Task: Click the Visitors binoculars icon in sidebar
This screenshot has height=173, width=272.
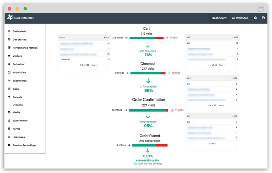Action: tap(9, 56)
